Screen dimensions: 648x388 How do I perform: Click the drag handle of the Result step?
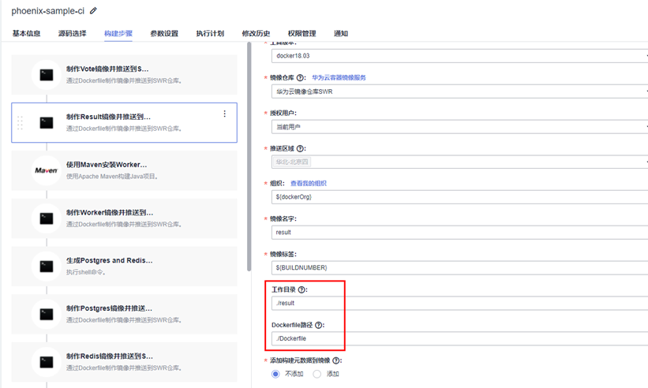pyautogui.click(x=20, y=122)
